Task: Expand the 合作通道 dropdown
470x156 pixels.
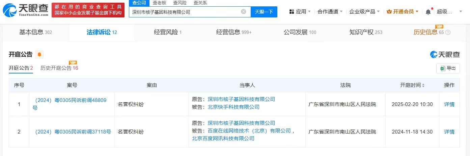Action: pyautogui.click(x=330, y=12)
